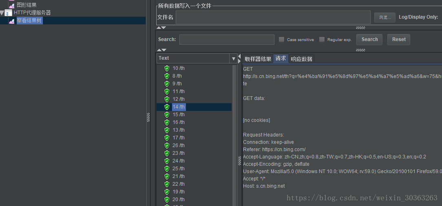The image size is (442, 206).
Task: Click the green shield icon beside 21 /th
Action: 167,176
